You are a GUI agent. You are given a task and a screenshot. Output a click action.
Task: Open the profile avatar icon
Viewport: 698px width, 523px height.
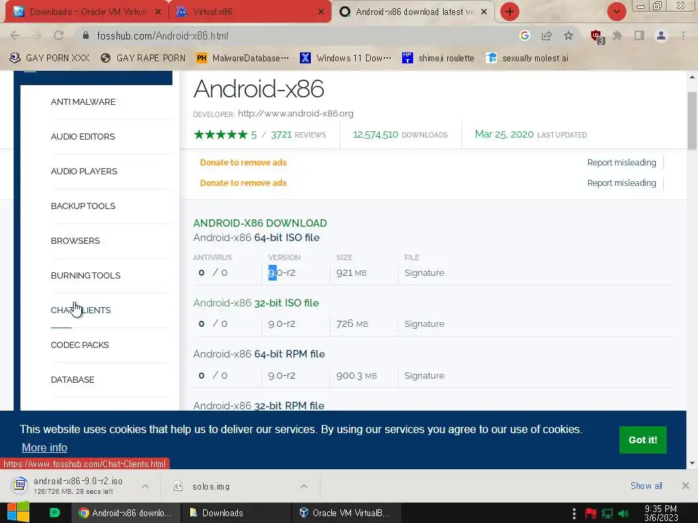coord(661,35)
